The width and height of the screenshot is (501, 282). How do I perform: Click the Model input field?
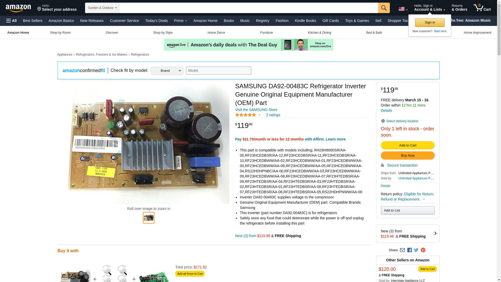tap(218, 70)
